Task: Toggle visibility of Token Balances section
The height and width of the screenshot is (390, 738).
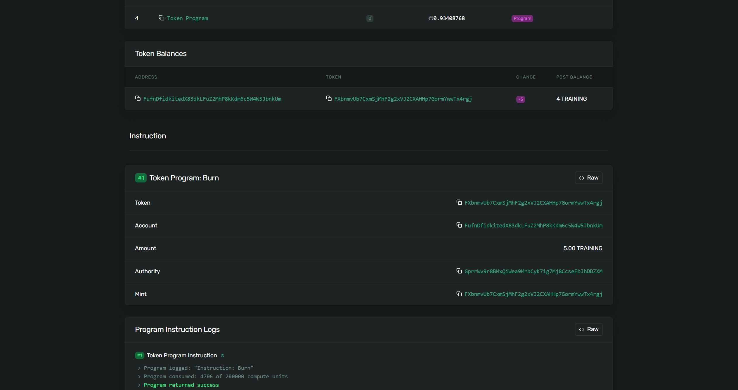Action: [x=160, y=53]
